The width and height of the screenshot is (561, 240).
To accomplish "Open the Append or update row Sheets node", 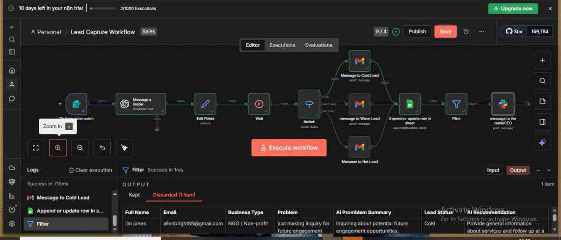I will 410,104.
